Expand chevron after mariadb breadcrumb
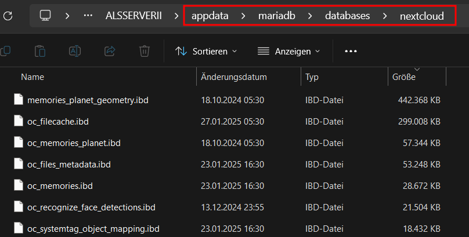The height and width of the screenshot is (237, 469). [310, 16]
